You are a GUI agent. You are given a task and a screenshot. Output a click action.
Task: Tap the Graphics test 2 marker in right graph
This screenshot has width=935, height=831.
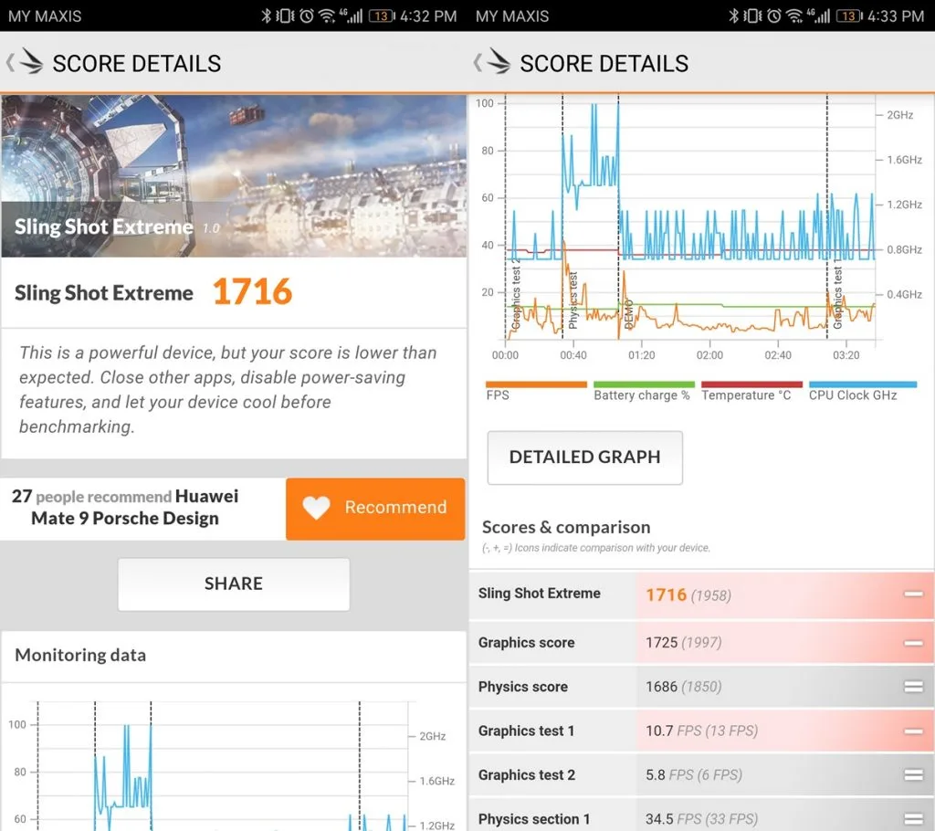pyautogui.click(x=516, y=294)
